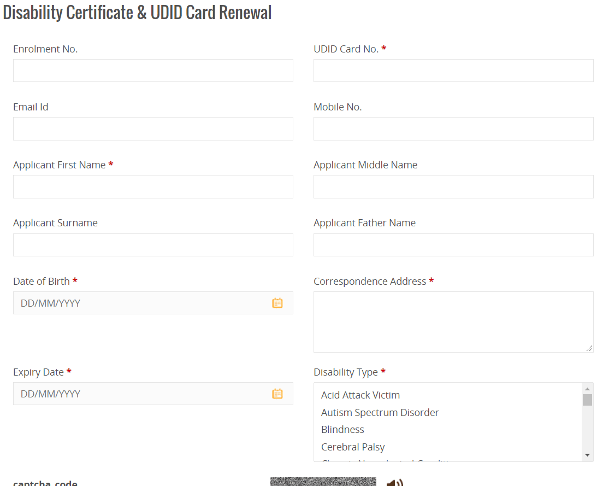Click into the Mobile No. field
The height and width of the screenshot is (486, 597).
(x=453, y=128)
